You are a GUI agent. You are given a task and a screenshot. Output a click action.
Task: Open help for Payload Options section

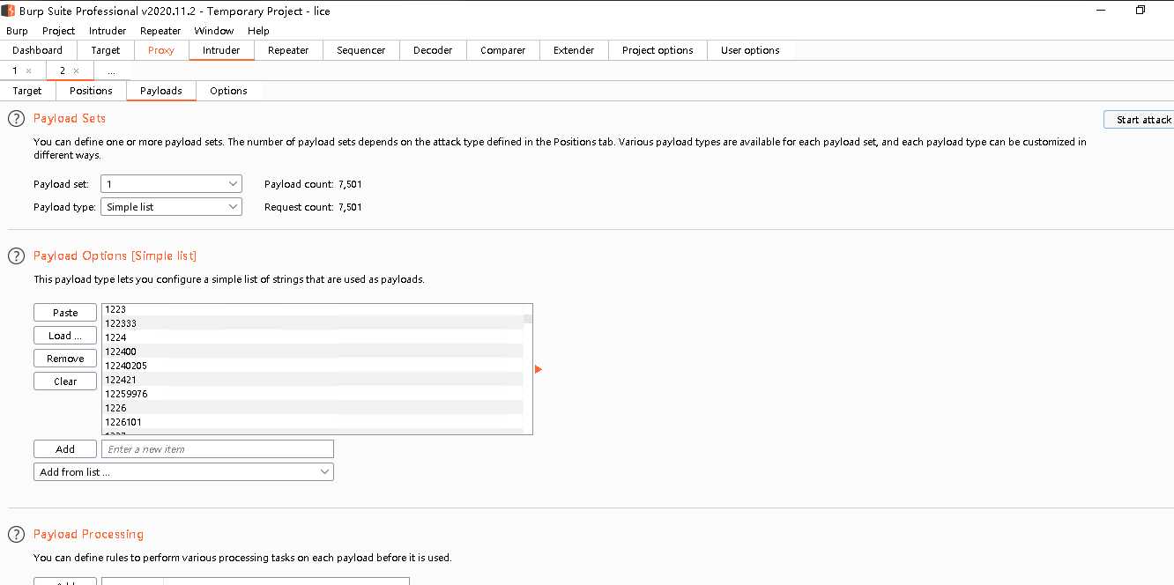coord(16,255)
